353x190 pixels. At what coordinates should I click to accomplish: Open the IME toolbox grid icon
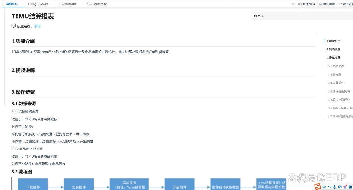(x=350, y=187)
